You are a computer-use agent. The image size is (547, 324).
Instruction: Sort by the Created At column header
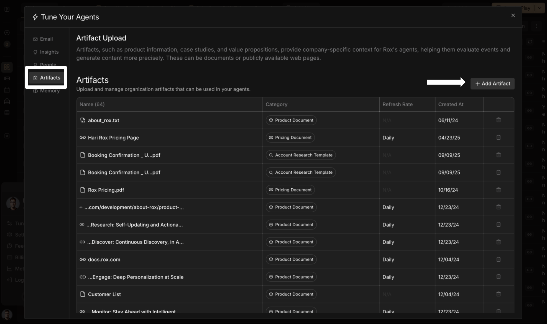pyautogui.click(x=451, y=105)
